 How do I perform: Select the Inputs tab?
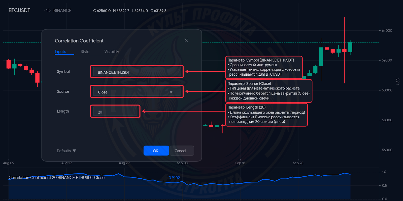point(60,52)
